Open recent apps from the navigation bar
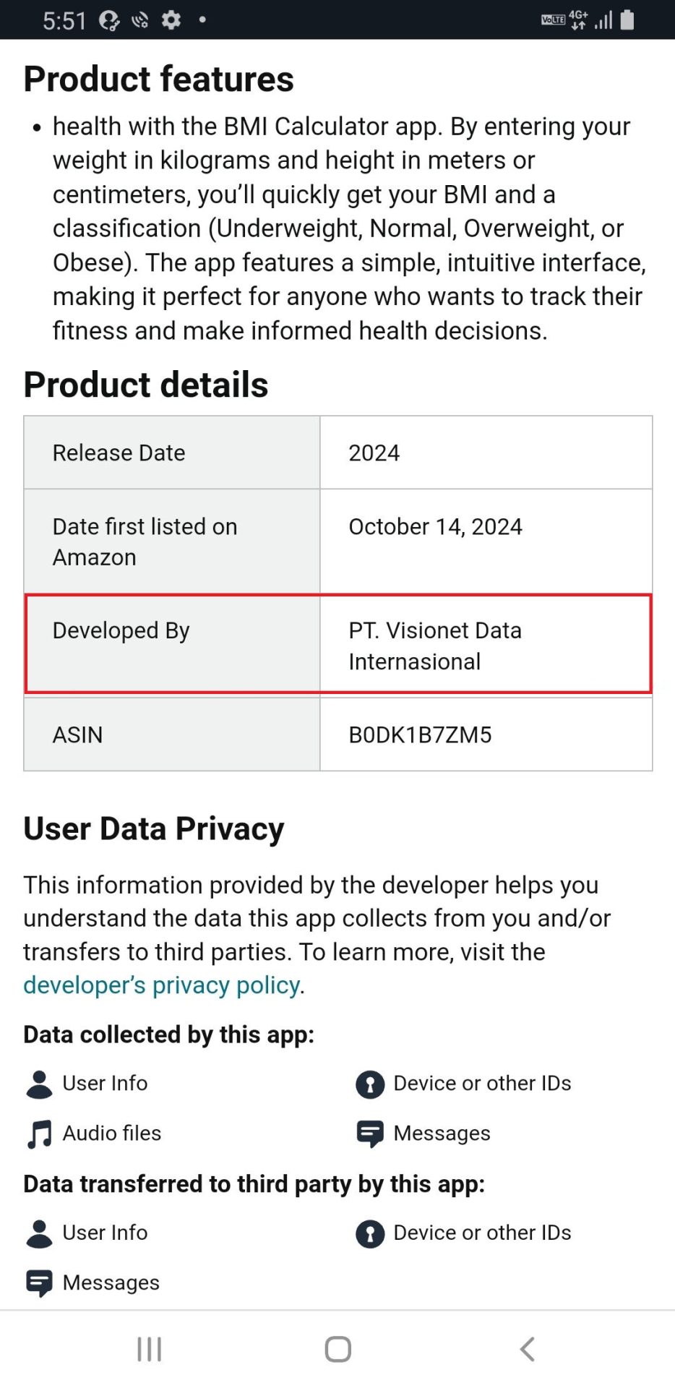Viewport: 675px width, 1388px height. [150, 1349]
